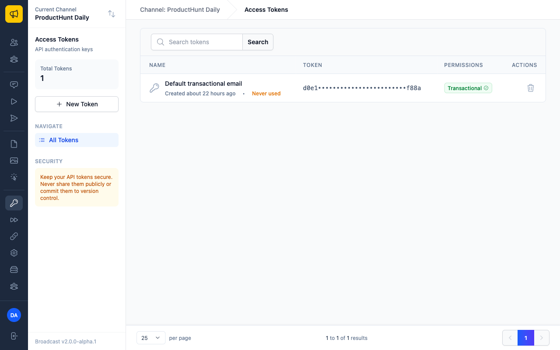Click the NAME column header

(157, 65)
